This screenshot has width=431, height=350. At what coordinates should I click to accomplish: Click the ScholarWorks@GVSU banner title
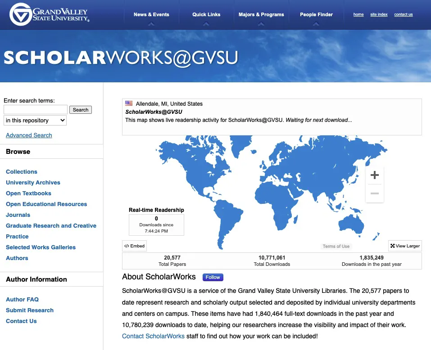pos(121,58)
